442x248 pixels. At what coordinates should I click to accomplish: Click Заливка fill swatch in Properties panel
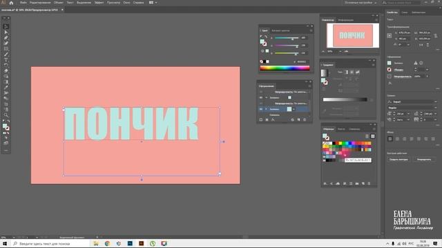point(390,63)
